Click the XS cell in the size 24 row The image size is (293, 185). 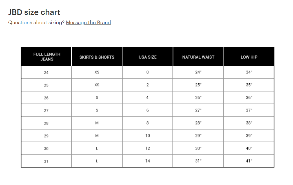[97, 72]
